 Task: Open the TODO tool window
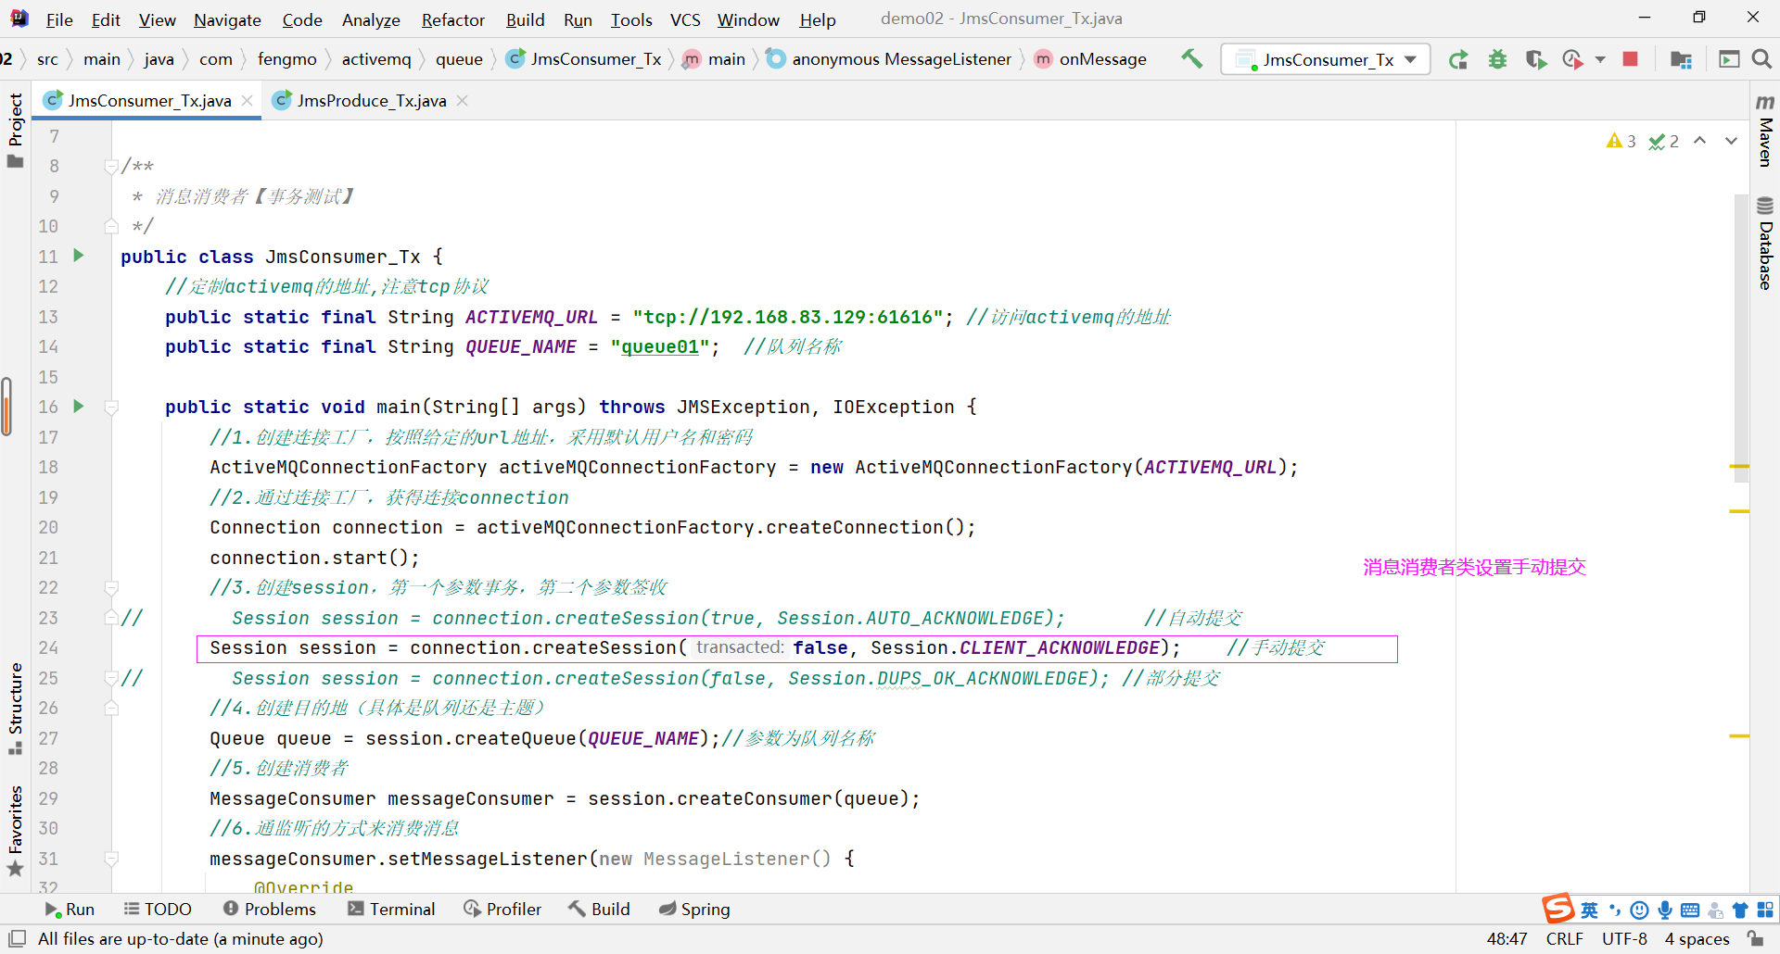[x=158, y=909]
